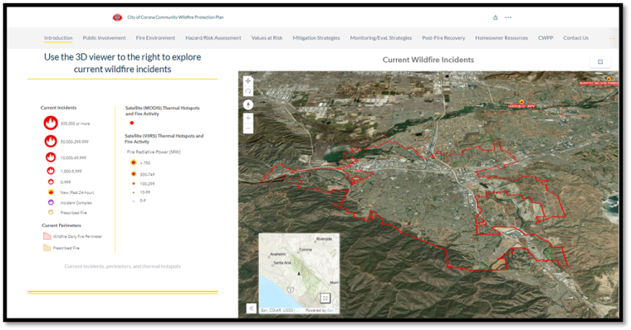The image size is (631, 330).
Task: Click the share icon in header
Action: (496, 17)
